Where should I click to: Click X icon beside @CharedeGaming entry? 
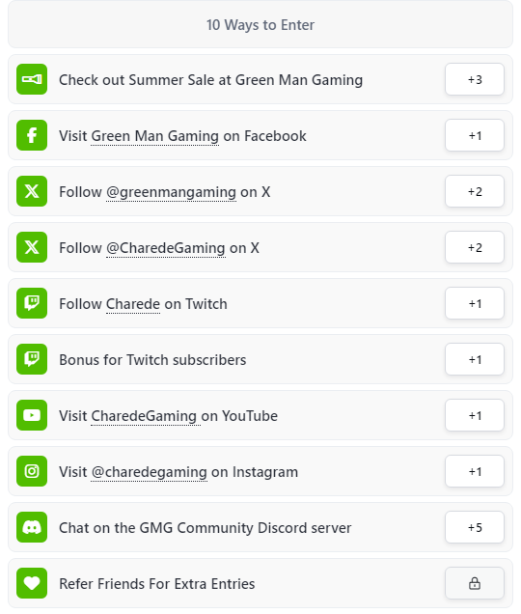[32, 247]
